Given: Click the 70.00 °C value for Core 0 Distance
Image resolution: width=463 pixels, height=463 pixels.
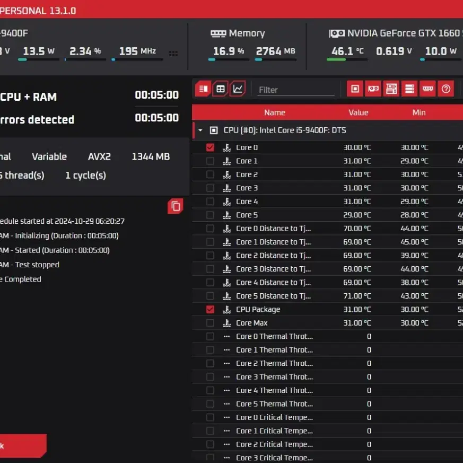Looking at the screenshot, I should (357, 229).
